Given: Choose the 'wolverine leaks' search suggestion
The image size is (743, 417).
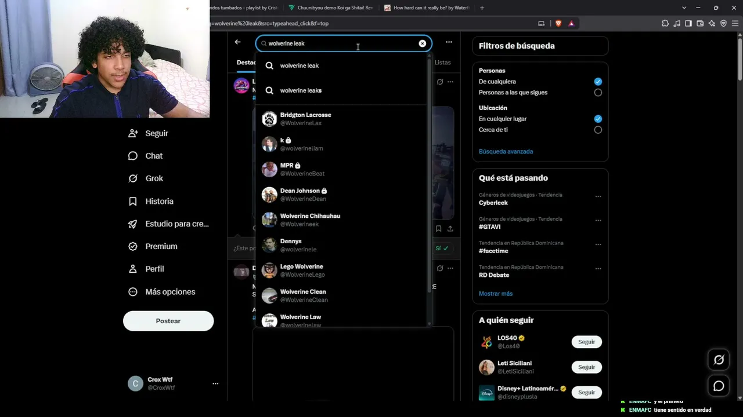Looking at the screenshot, I should [x=341, y=90].
